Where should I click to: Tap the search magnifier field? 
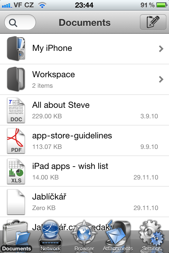coord(19,22)
